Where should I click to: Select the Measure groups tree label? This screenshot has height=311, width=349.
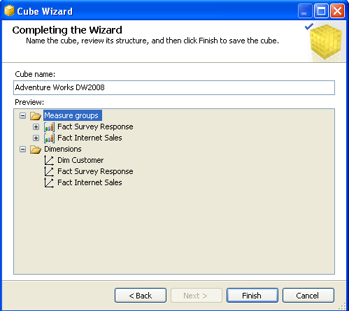(x=73, y=115)
